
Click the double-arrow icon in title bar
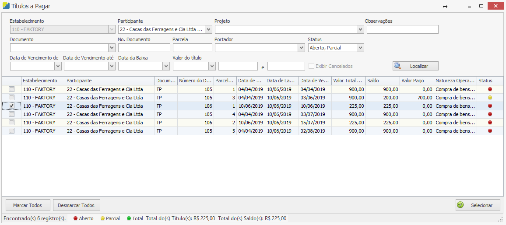(x=445, y=7)
